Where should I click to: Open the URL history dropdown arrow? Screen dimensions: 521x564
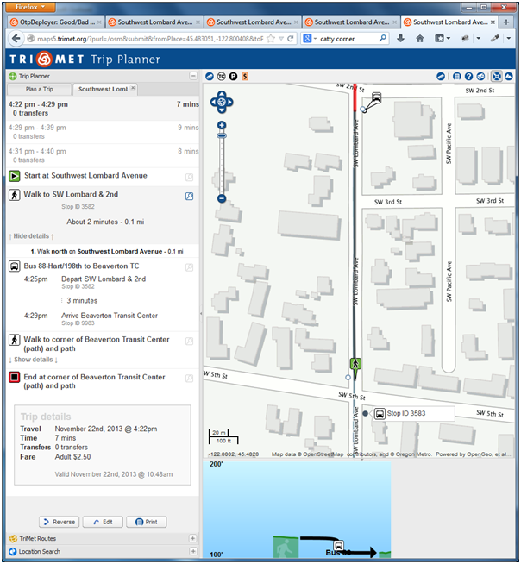(x=281, y=39)
